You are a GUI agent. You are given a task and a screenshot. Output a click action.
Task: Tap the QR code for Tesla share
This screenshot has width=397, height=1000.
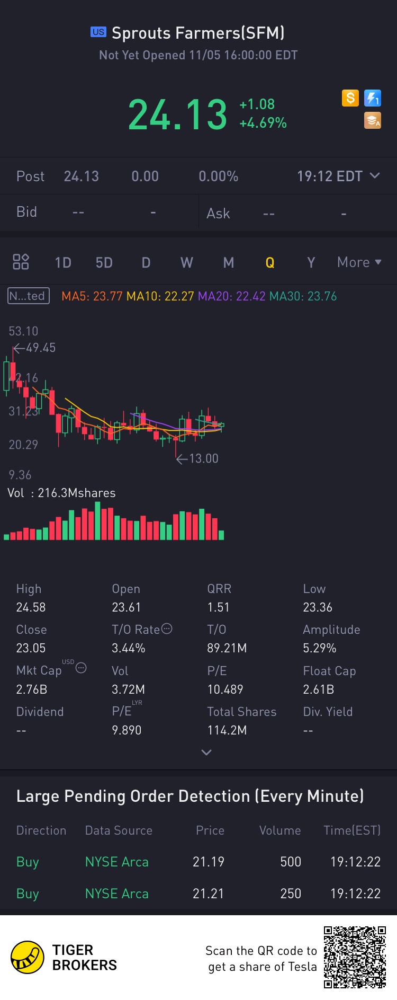pos(355,957)
